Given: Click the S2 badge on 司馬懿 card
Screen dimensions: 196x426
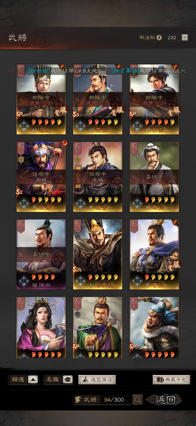Looking at the screenshot, I should [76, 269].
